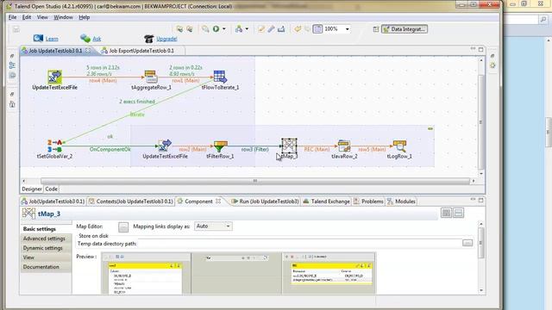Open dropdown arrow beside the hierarchy icon
Viewport: 552px width, 310px height.
(x=247, y=28)
